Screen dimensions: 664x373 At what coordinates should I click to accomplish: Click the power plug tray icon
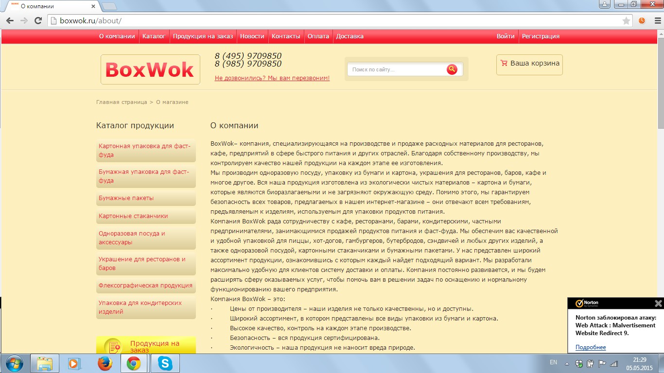coord(591,363)
